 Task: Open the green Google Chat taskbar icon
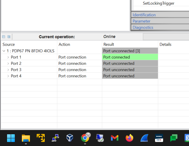(x=174, y=138)
